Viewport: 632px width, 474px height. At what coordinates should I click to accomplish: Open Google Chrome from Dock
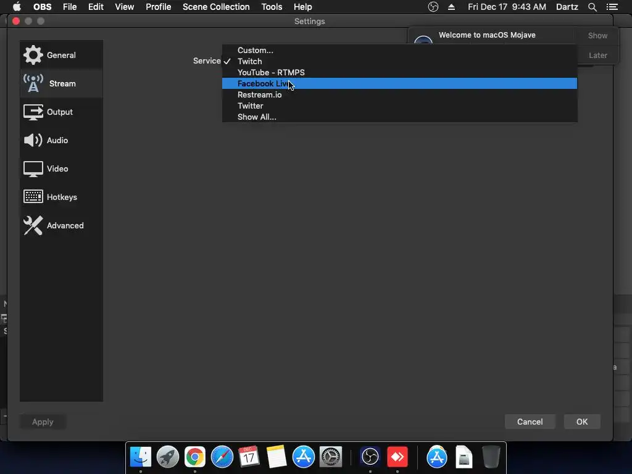pyautogui.click(x=194, y=457)
